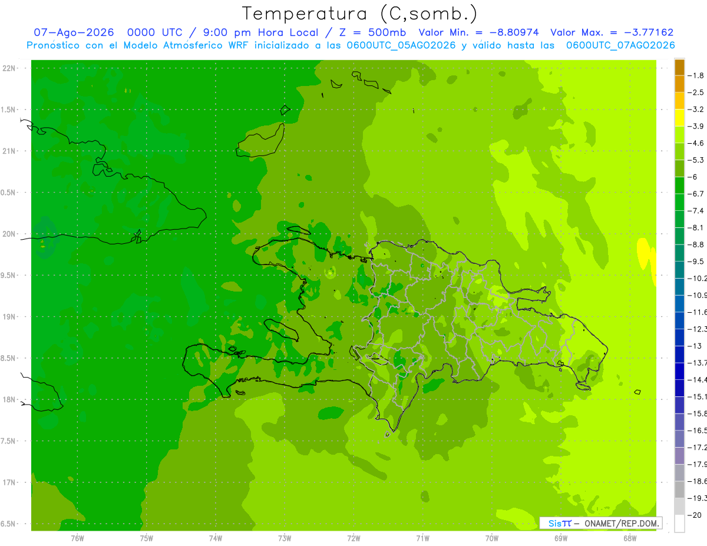Viewport: 707px width, 546px height.
Task: Click the "72W" longitude label
Action: 354,538
